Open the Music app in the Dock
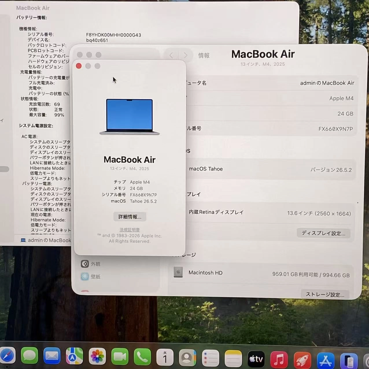The height and width of the screenshot is (369, 369). click(279, 359)
